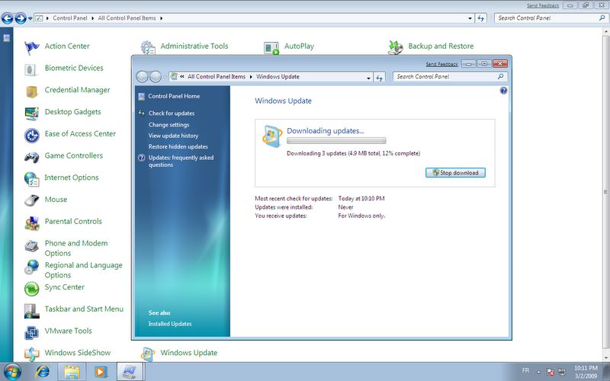Click the Stop download button
This screenshot has width=610, height=381.
[455, 173]
